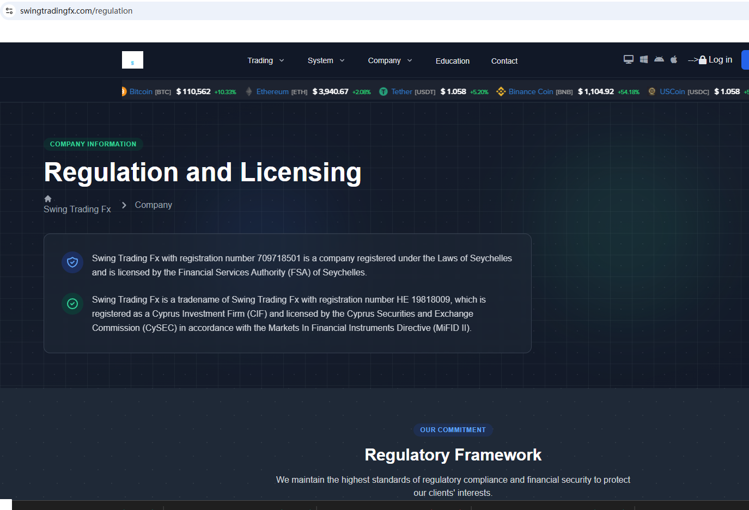The height and width of the screenshot is (510, 749).
Task: Click the Android platform icon
Action: (x=659, y=60)
